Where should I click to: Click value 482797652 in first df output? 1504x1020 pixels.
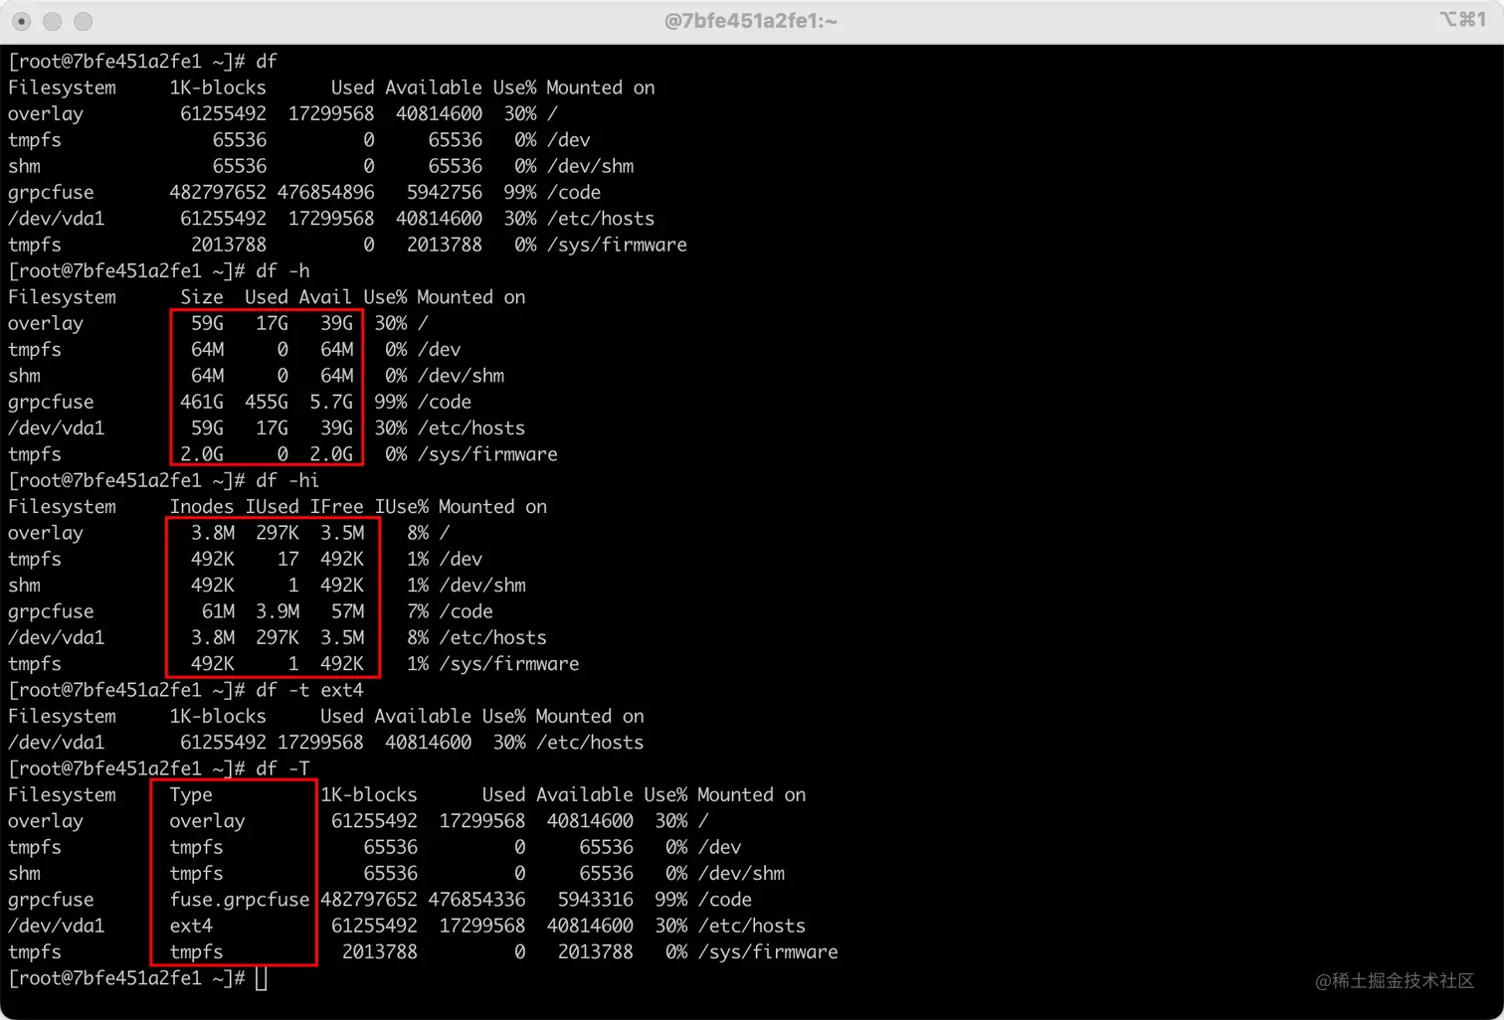coord(218,192)
